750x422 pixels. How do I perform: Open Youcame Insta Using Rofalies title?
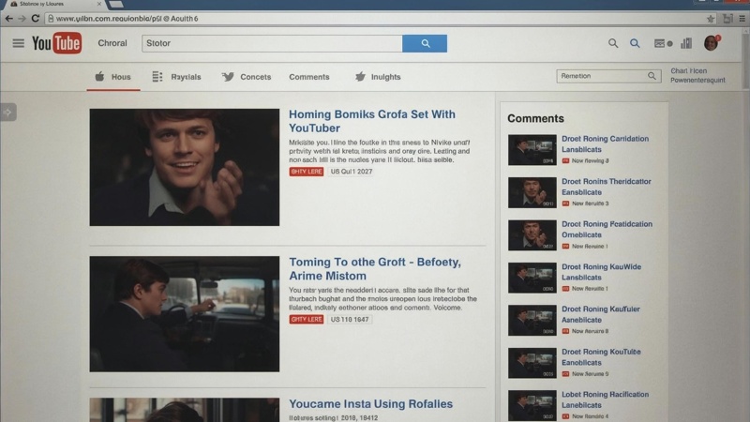370,404
